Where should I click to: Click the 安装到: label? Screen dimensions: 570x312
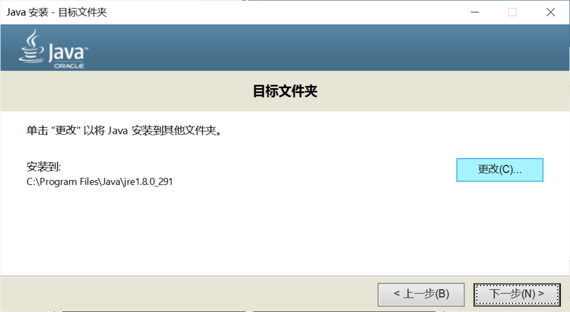click(x=44, y=166)
